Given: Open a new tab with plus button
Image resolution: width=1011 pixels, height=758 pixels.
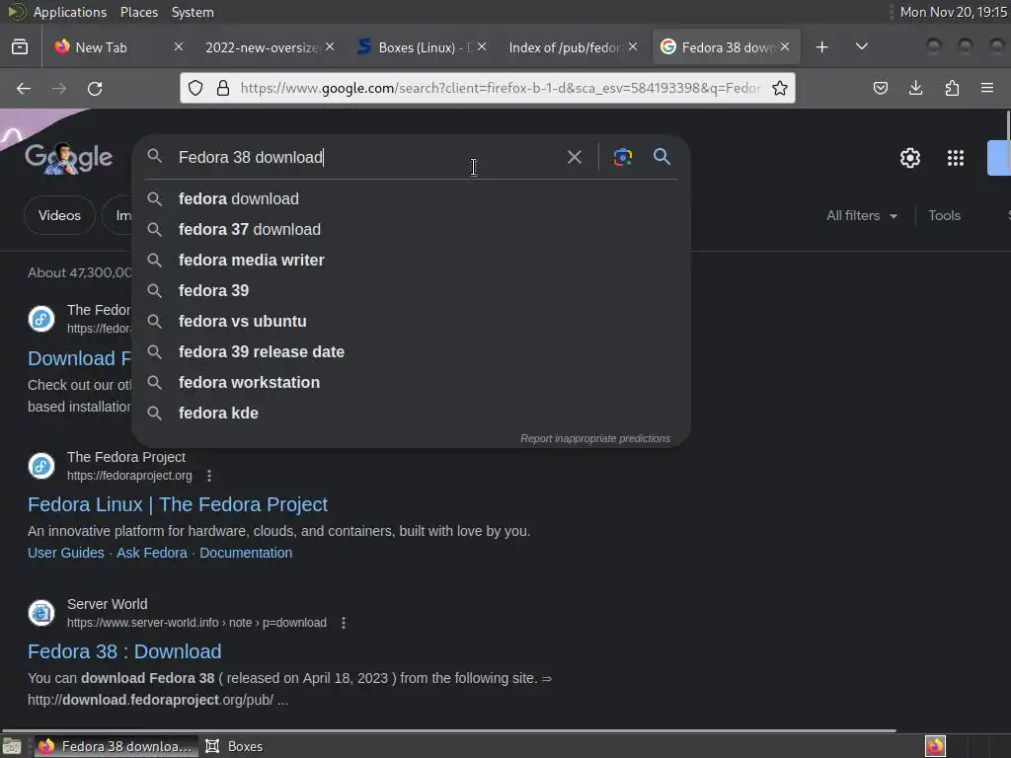Looking at the screenshot, I should 821,47.
